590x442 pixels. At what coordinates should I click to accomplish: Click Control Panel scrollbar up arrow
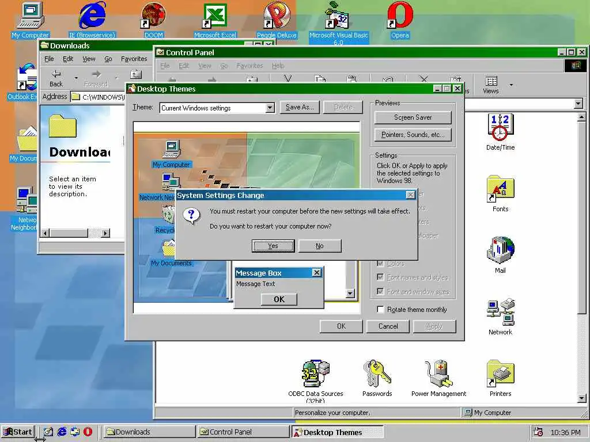[x=582, y=117]
